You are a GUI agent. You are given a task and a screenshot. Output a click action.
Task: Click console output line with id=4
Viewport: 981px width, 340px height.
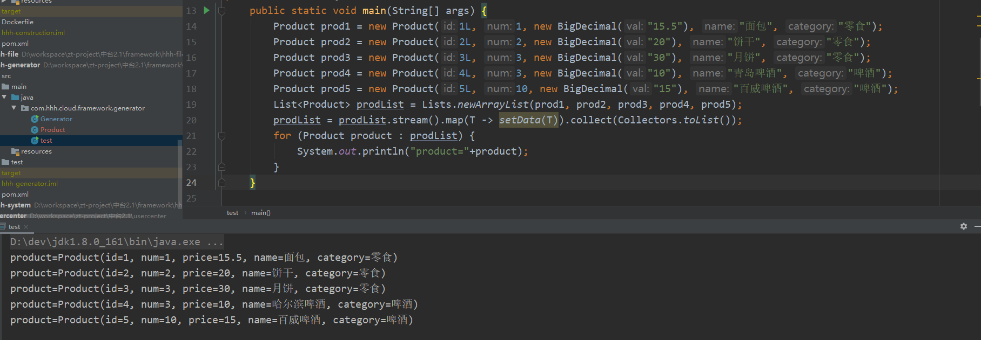tap(214, 304)
